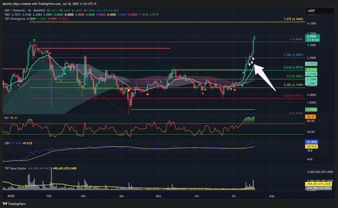Click the 0.382 (2.1449) Fibonacci label
The height and width of the screenshot is (208, 338).
pos(293,85)
